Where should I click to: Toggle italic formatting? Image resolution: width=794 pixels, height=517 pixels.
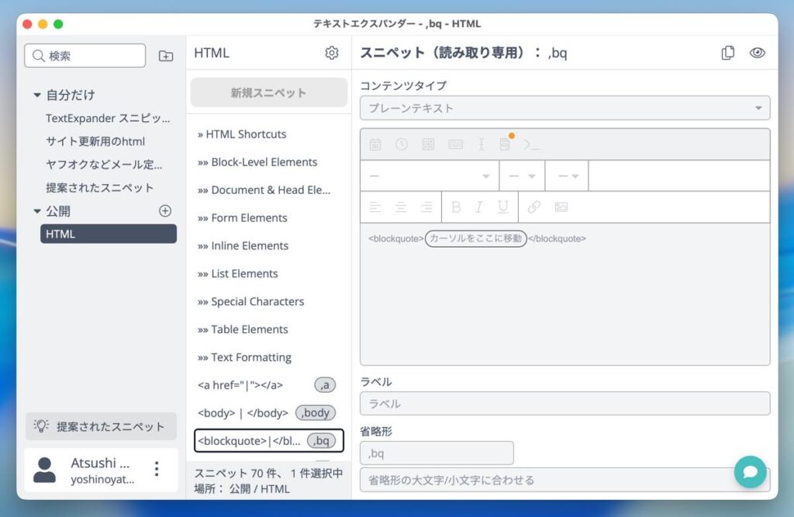(x=479, y=206)
